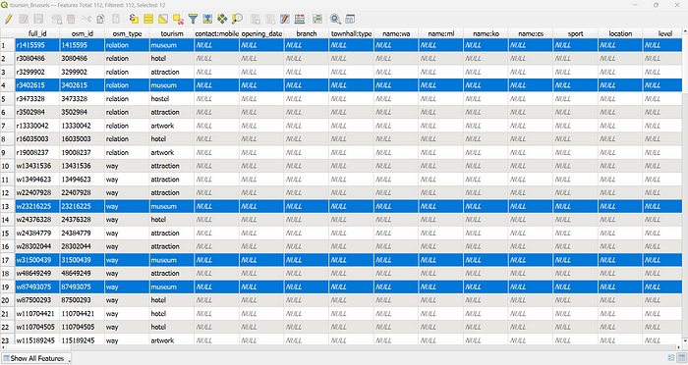Click hotel cell in row w24376328
688x365 pixels.
[172, 220]
